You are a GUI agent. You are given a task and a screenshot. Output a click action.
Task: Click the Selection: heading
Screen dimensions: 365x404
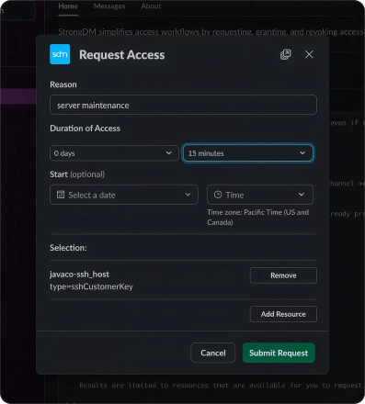(x=68, y=248)
